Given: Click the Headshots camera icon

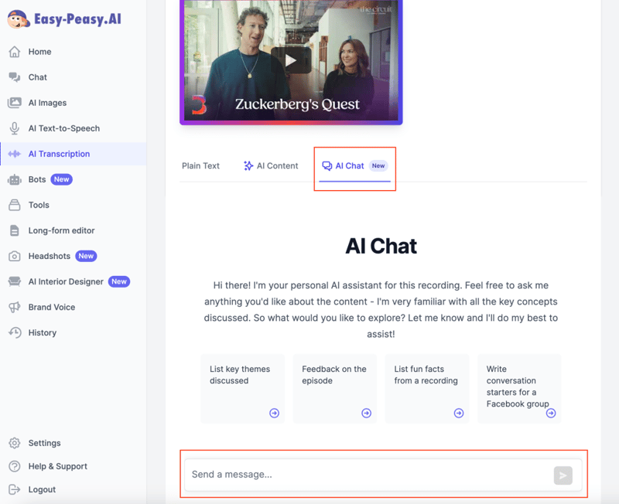Looking at the screenshot, I should (x=14, y=256).
